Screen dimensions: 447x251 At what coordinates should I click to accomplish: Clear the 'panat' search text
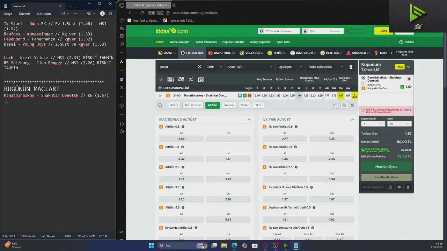(x=199, y=67)
